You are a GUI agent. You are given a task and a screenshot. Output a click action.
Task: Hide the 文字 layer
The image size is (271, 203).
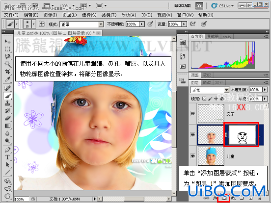[193, 113]
